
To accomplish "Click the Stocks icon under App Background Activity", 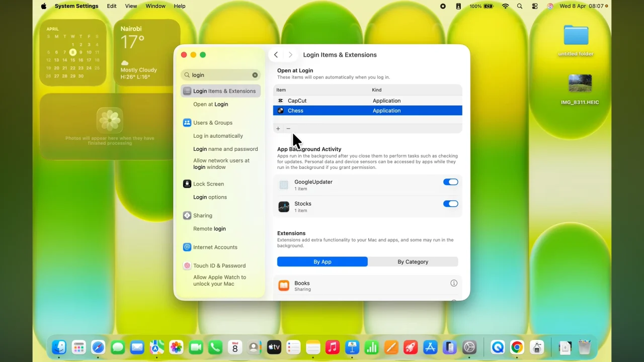I will click(x=284, y=206).
